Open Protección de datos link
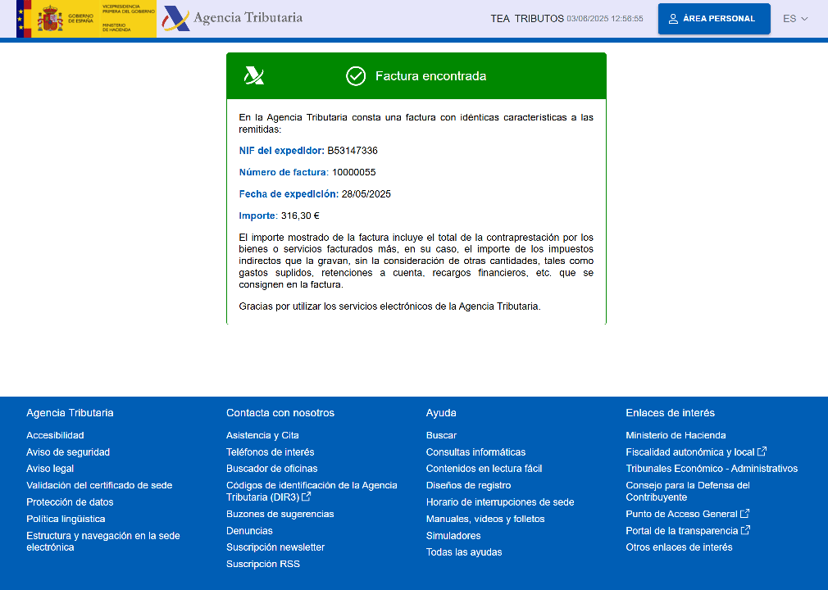 (70, 502)
